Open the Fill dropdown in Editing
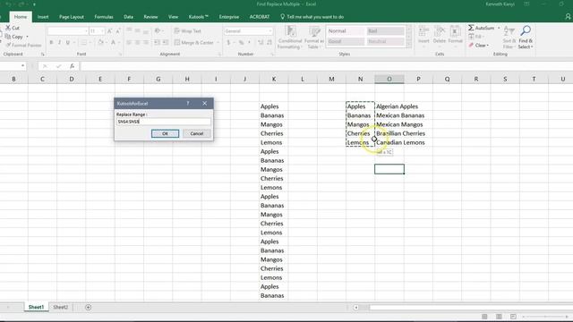The image size is (573, 322). coord(476,37)
